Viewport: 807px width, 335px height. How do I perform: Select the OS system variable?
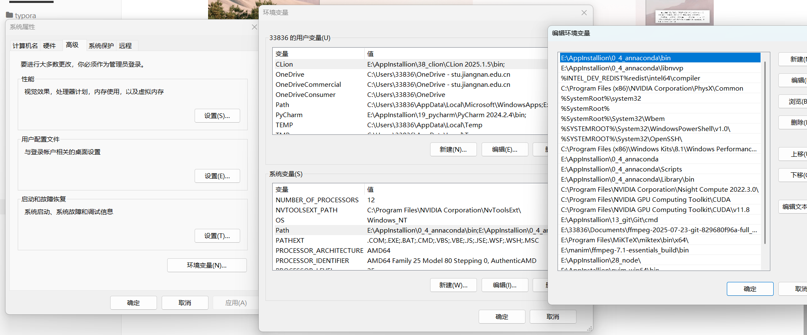pyautogui.click(x=411, y=220)
